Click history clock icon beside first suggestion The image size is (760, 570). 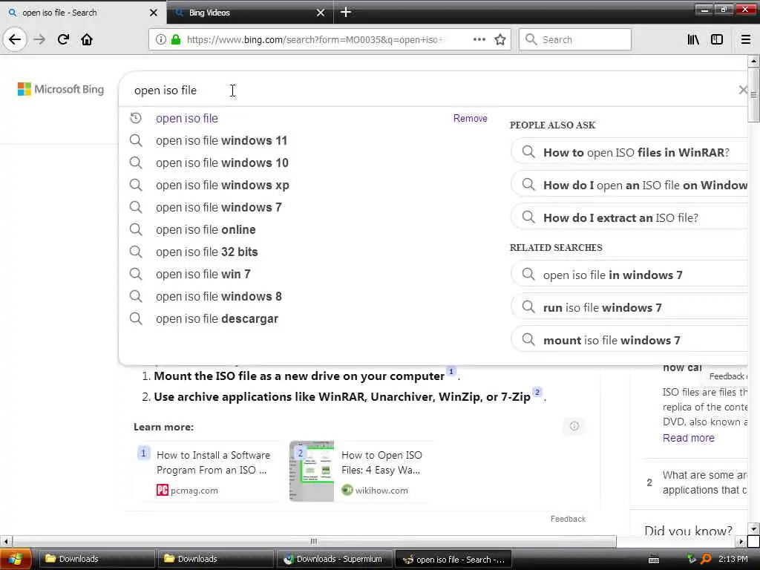(x=136, y=118)
